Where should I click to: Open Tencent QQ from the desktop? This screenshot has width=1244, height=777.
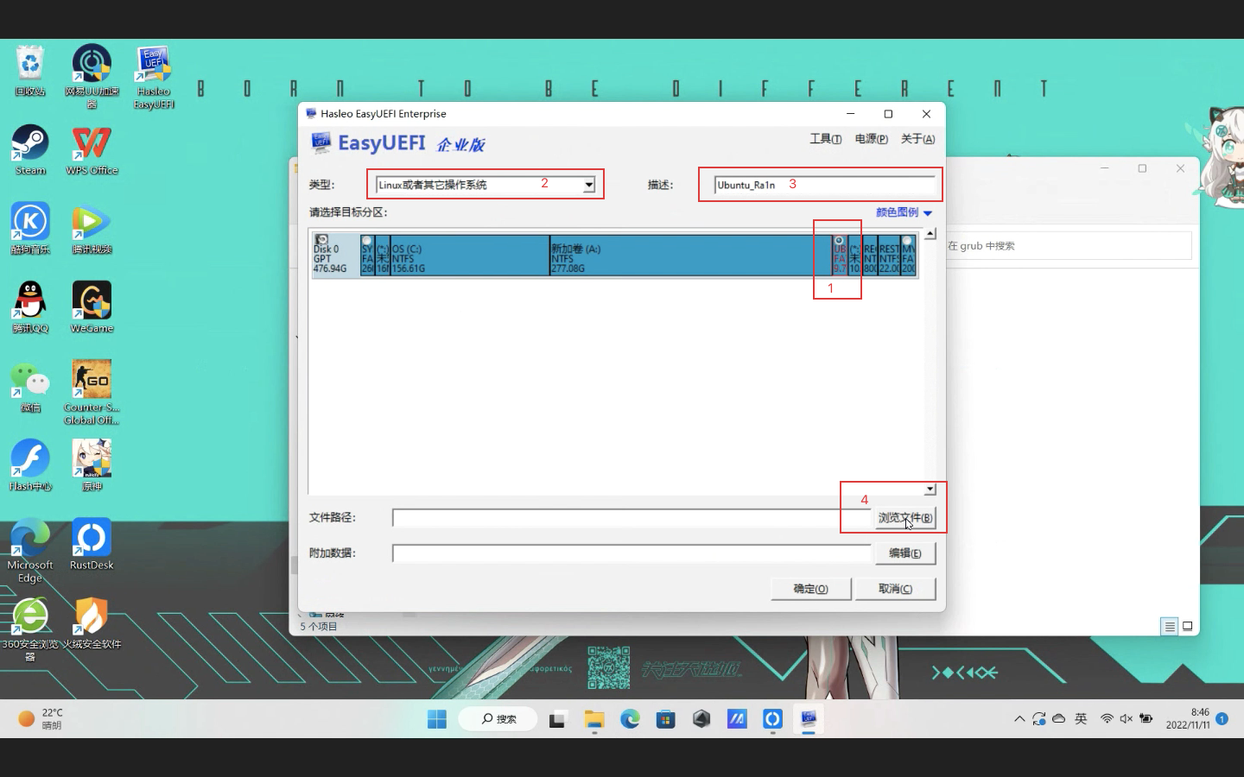(x=30, y=307)
